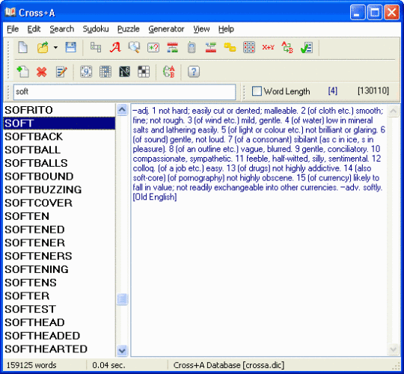Open the Puzzle menu
The width and height of the screenshot is (404, 374).
[x=129, y=29]
